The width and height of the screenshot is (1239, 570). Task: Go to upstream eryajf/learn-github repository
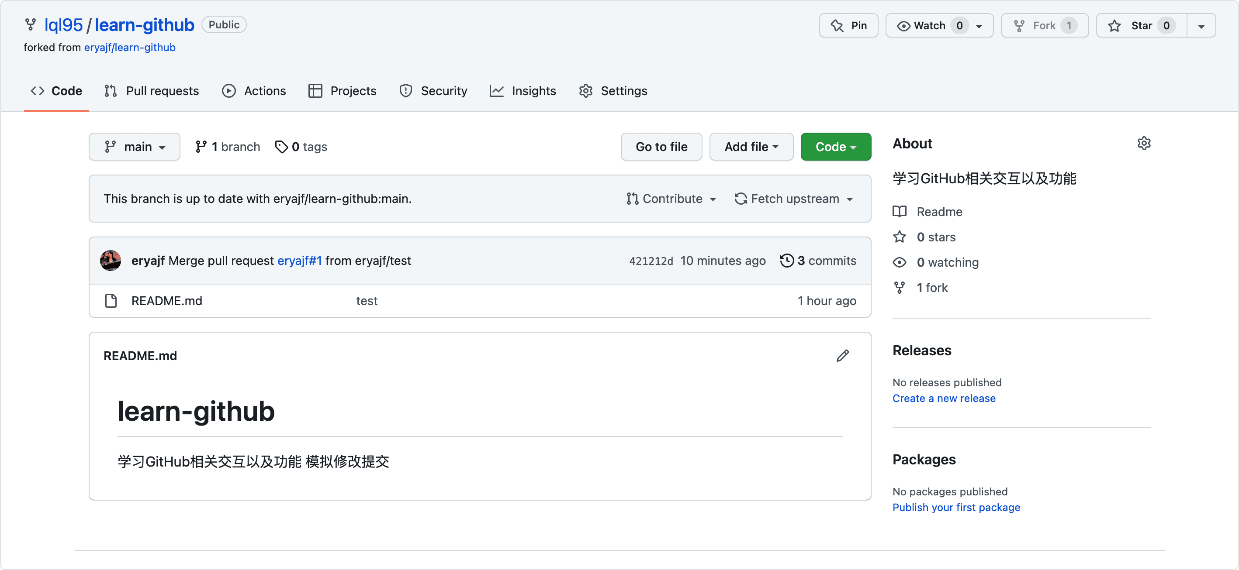click(129, 47)
